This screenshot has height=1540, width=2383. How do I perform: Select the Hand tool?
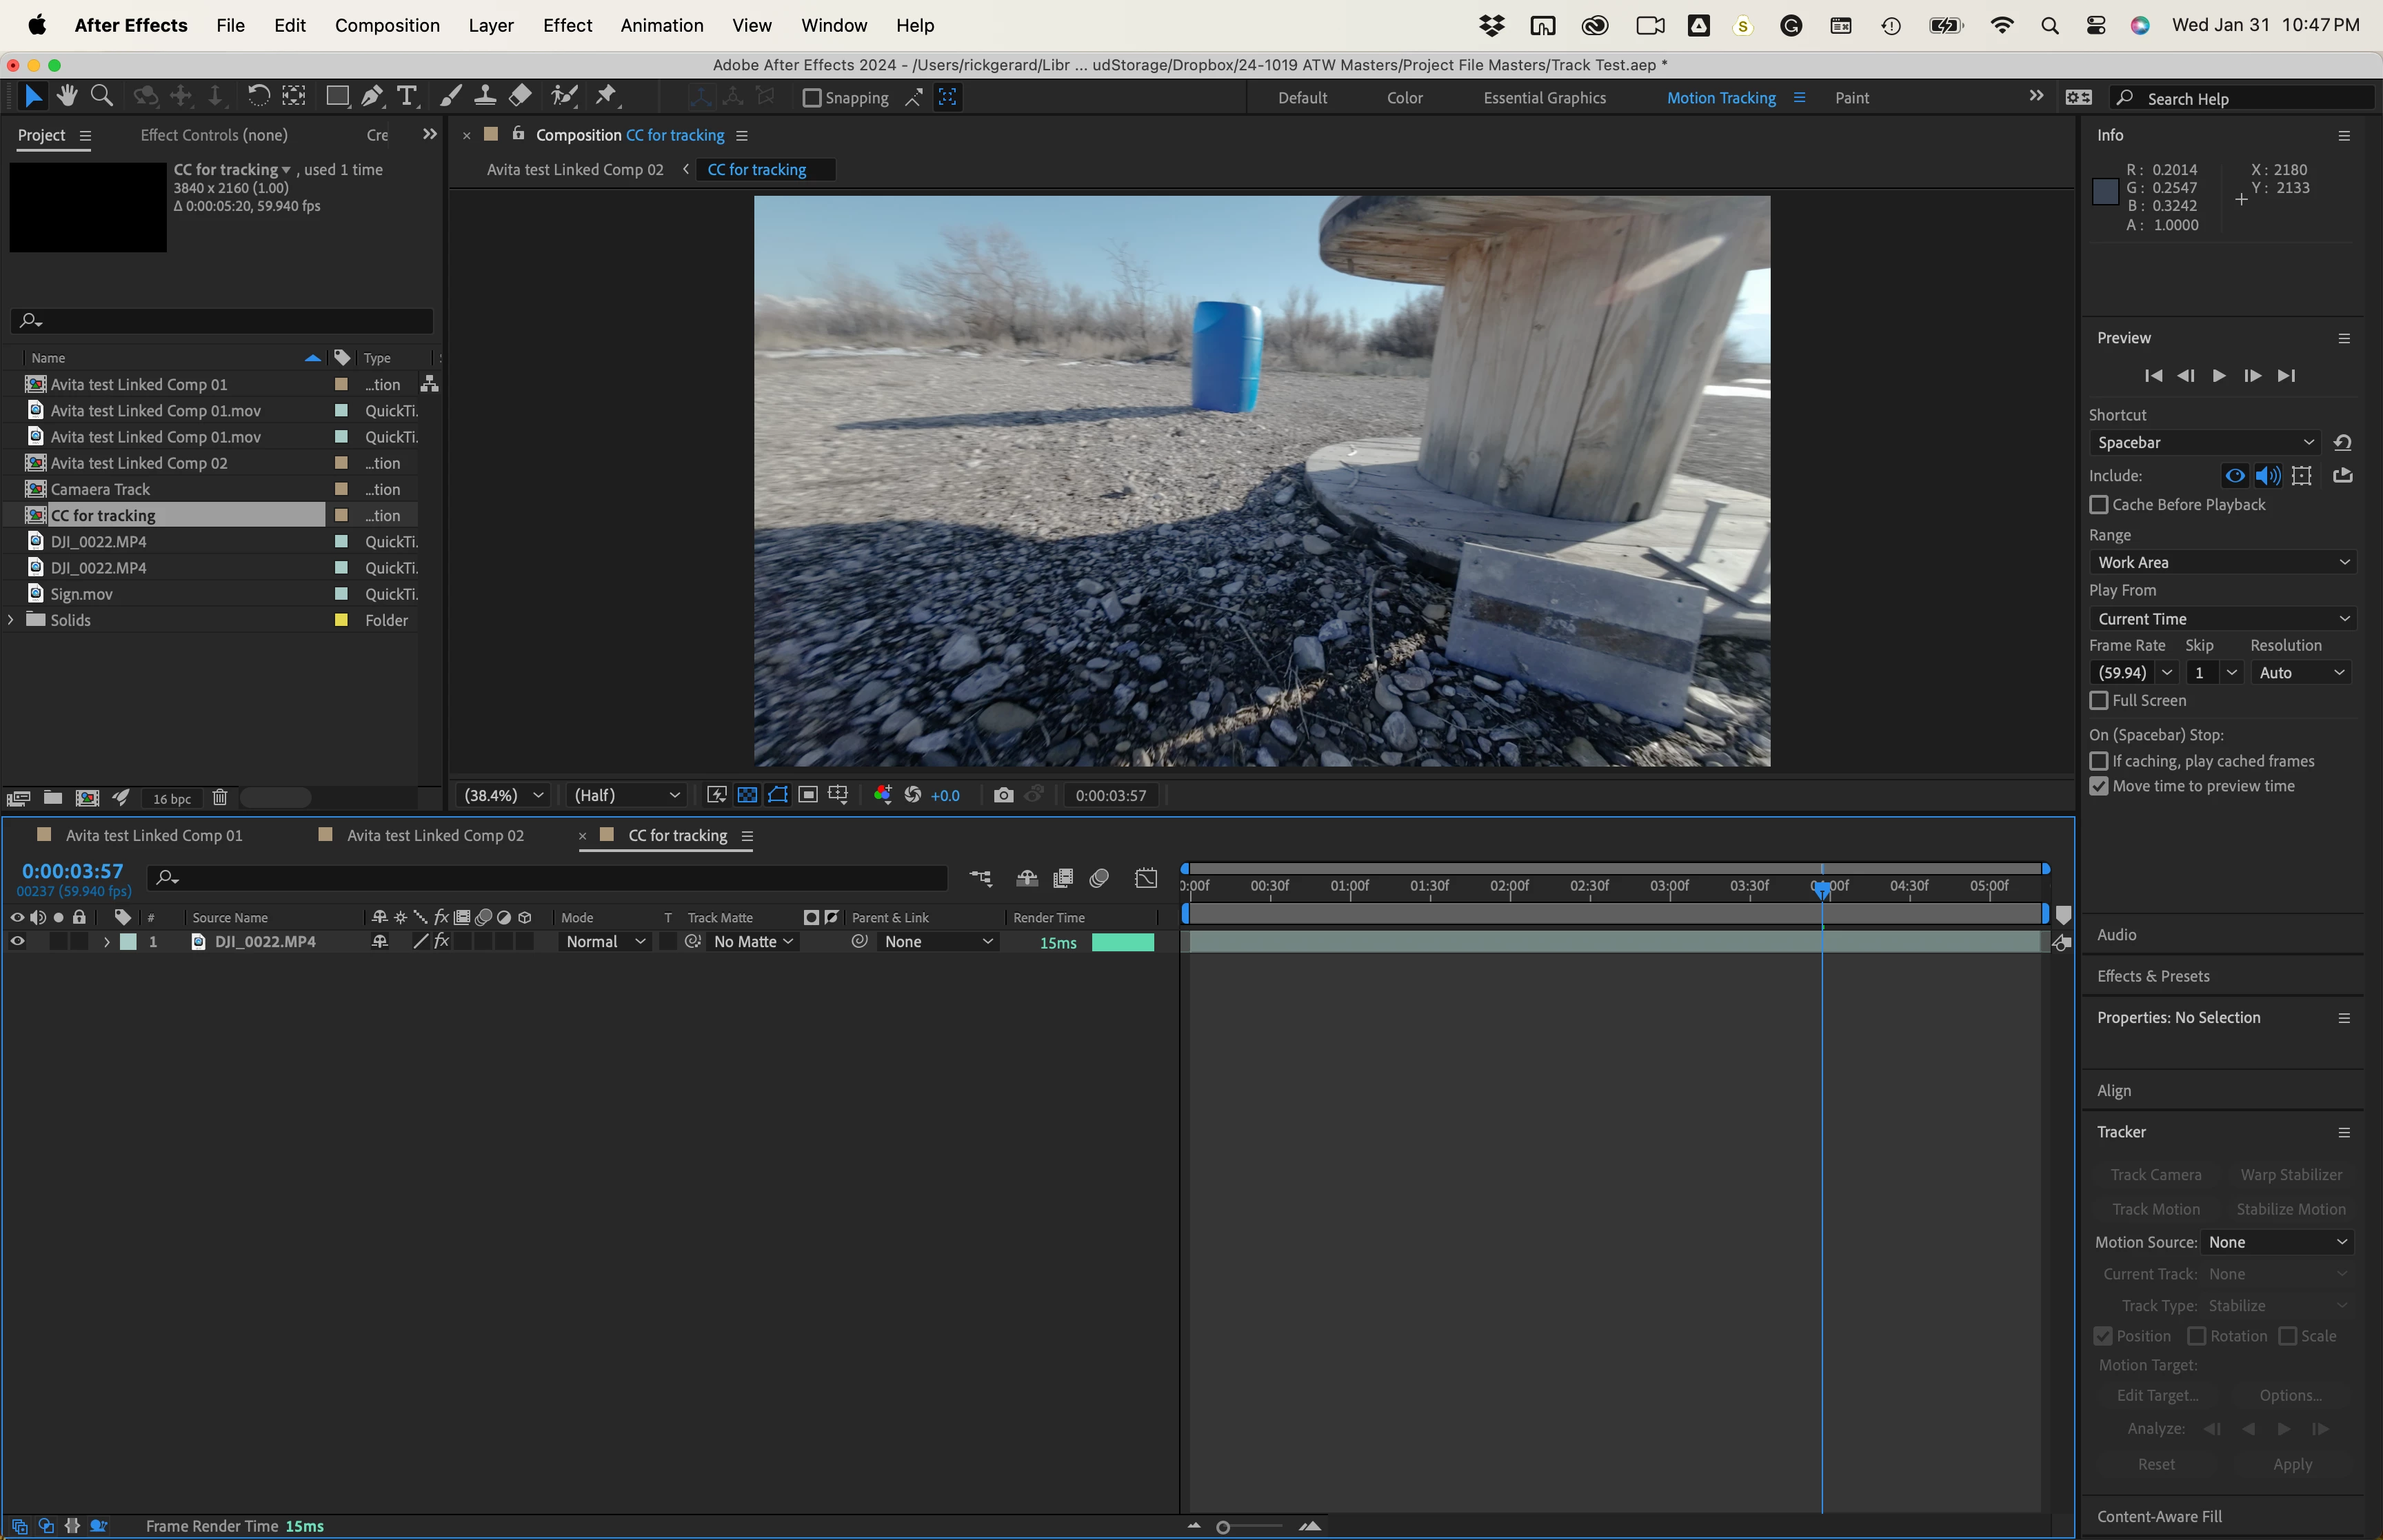tap(67, 97)
